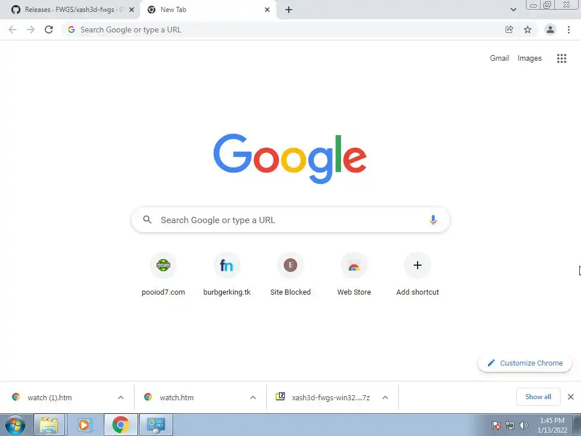This screenshot has height=436, width=581.
Task: Reload the page
Action: (49, 30)
